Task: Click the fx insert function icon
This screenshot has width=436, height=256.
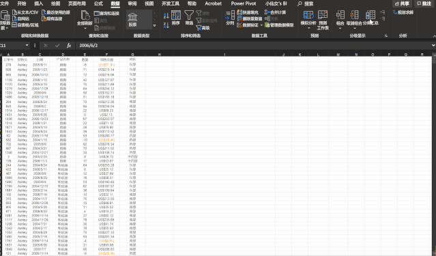Action: point(69,45)
